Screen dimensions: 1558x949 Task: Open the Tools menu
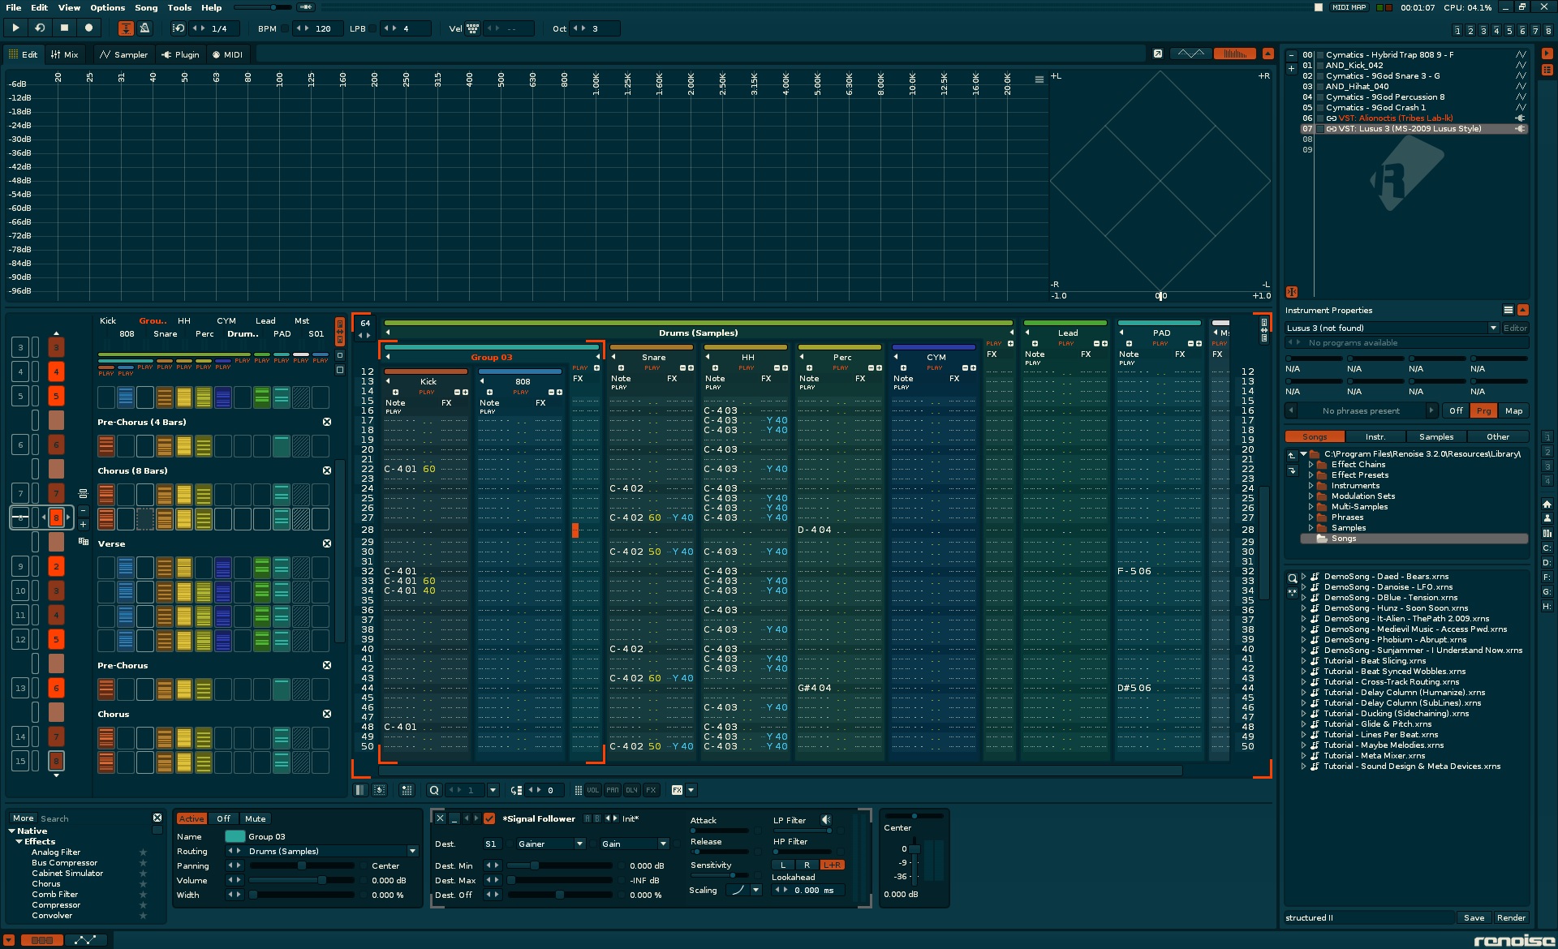point(179,7)
